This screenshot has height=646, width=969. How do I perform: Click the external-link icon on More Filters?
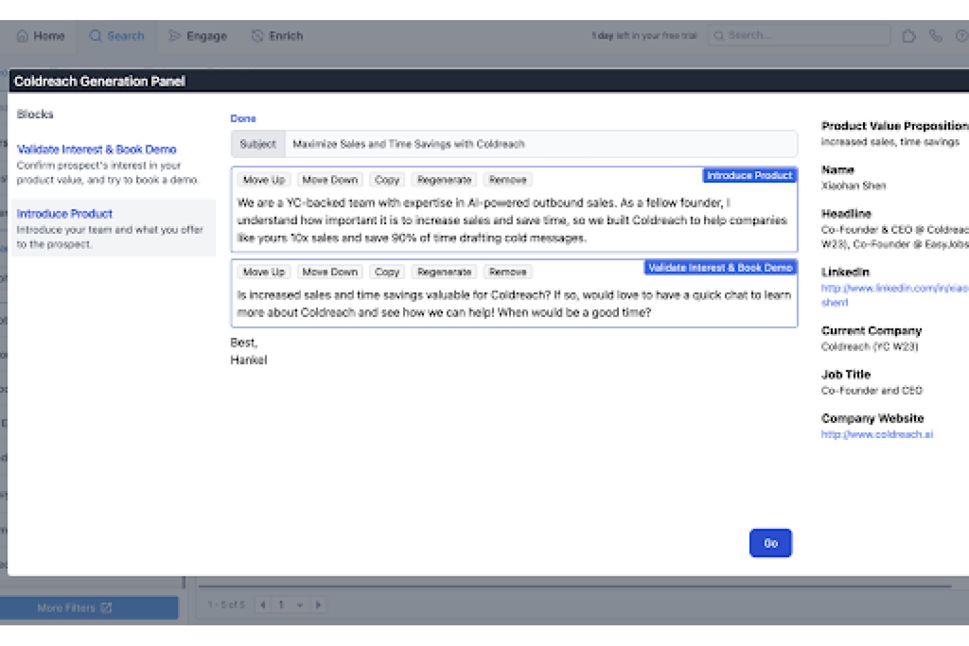(x=107, y=608)
